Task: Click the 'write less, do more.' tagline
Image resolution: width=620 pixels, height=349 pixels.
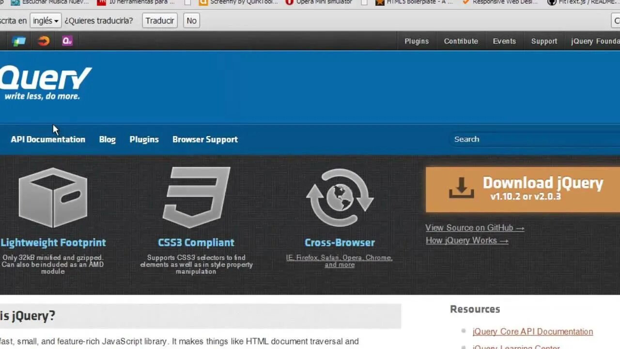Action: pyautogui.click(x=42, y=96)
